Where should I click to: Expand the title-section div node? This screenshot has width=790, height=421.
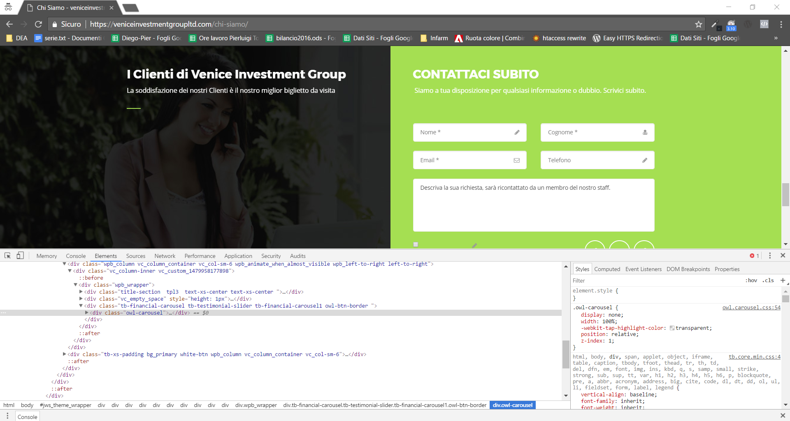point(81,292)
